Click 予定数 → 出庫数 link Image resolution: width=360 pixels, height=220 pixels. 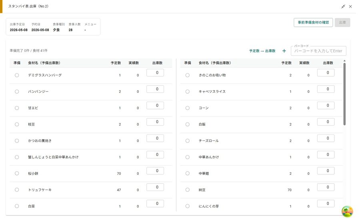262,51
